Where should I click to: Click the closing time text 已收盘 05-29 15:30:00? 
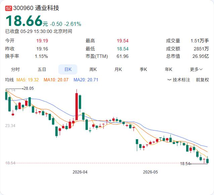pos(29,31)
